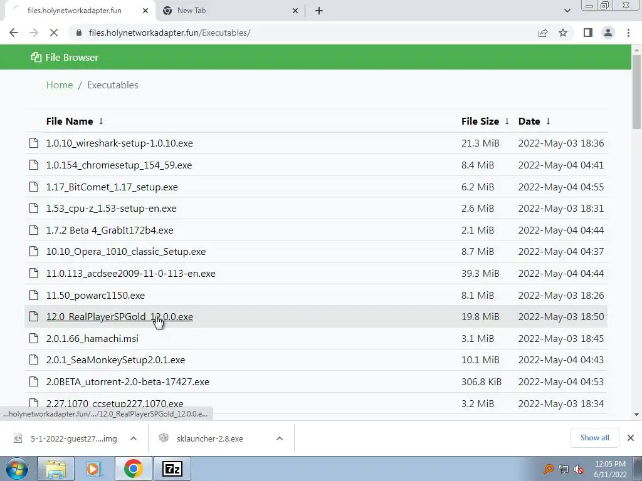Image resolution: width=642 pixels, height=481 pixels.
Task: Click the browser forward arrow
Action: (x=34, y=33)
